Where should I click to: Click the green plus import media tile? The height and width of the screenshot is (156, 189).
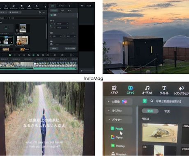pyautogui.click(x=6, y=28)
